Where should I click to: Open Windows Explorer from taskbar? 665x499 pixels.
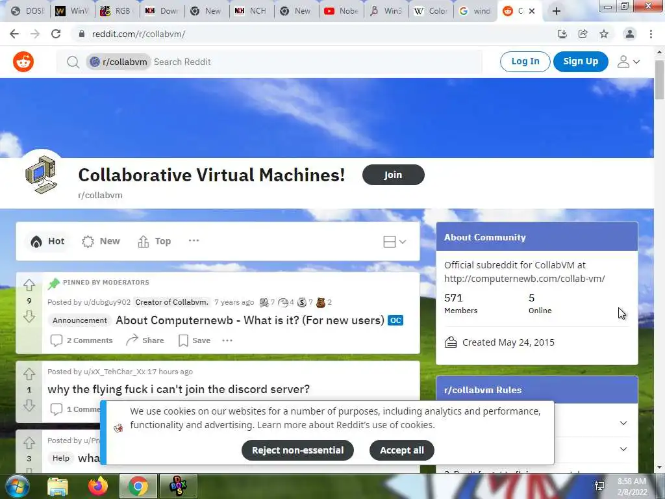(x=58, y=486)
